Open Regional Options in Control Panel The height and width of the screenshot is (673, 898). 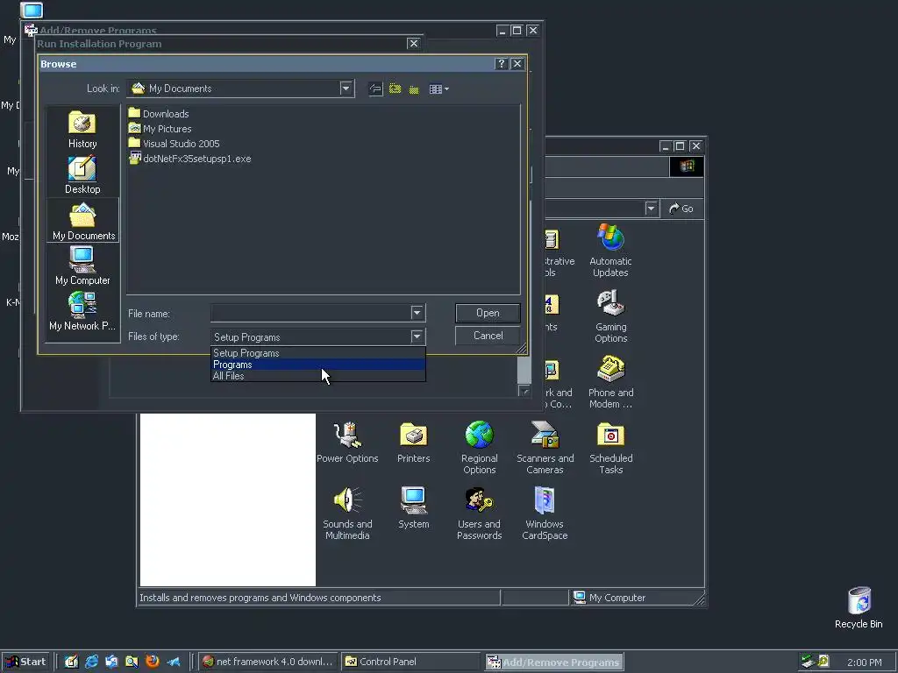[x=480, y=448]
